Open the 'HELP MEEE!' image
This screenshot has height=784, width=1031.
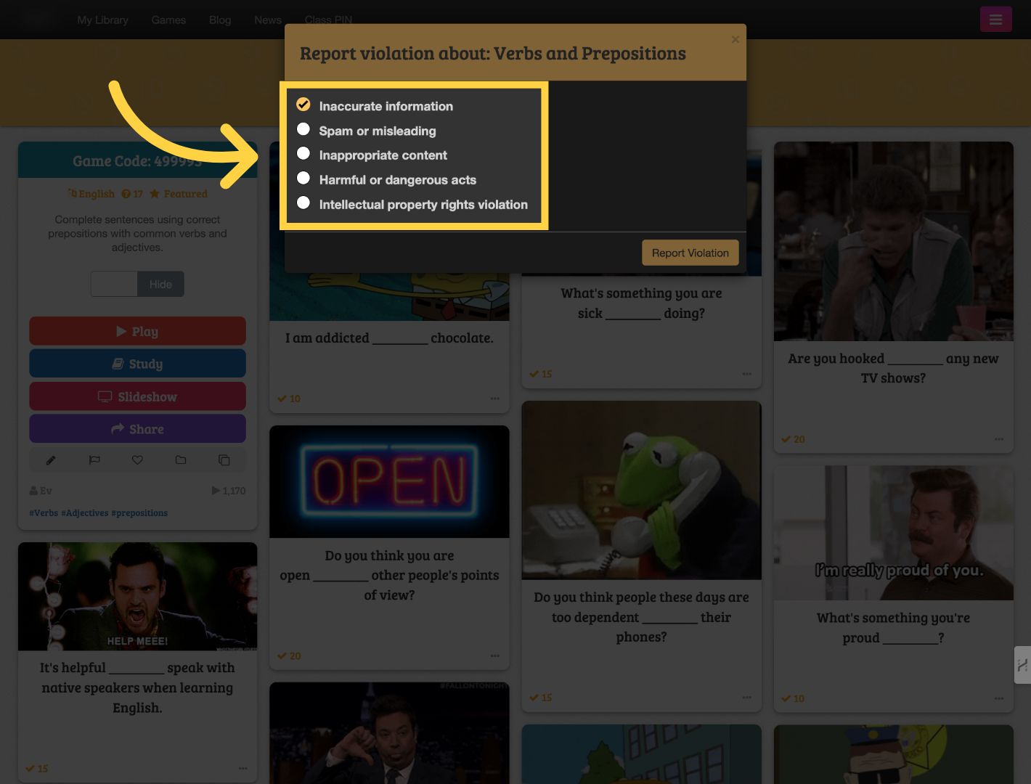point(137,597)
